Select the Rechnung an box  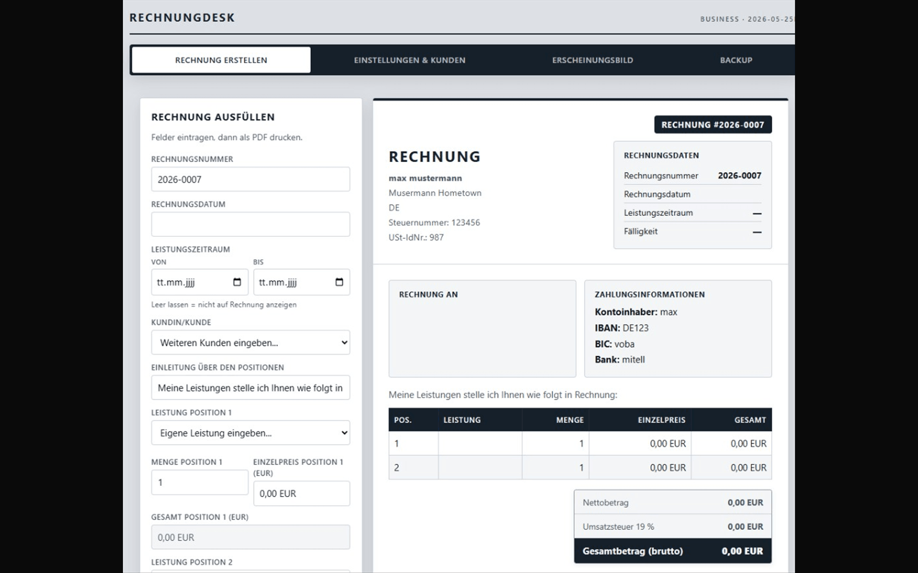click(x=482, y=329)
